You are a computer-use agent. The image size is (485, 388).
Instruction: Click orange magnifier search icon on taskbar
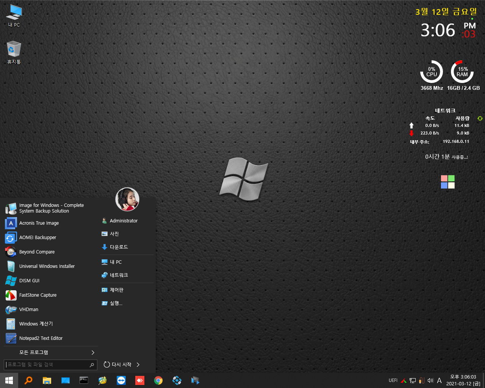pyautogui.click(x=28, y=380)
